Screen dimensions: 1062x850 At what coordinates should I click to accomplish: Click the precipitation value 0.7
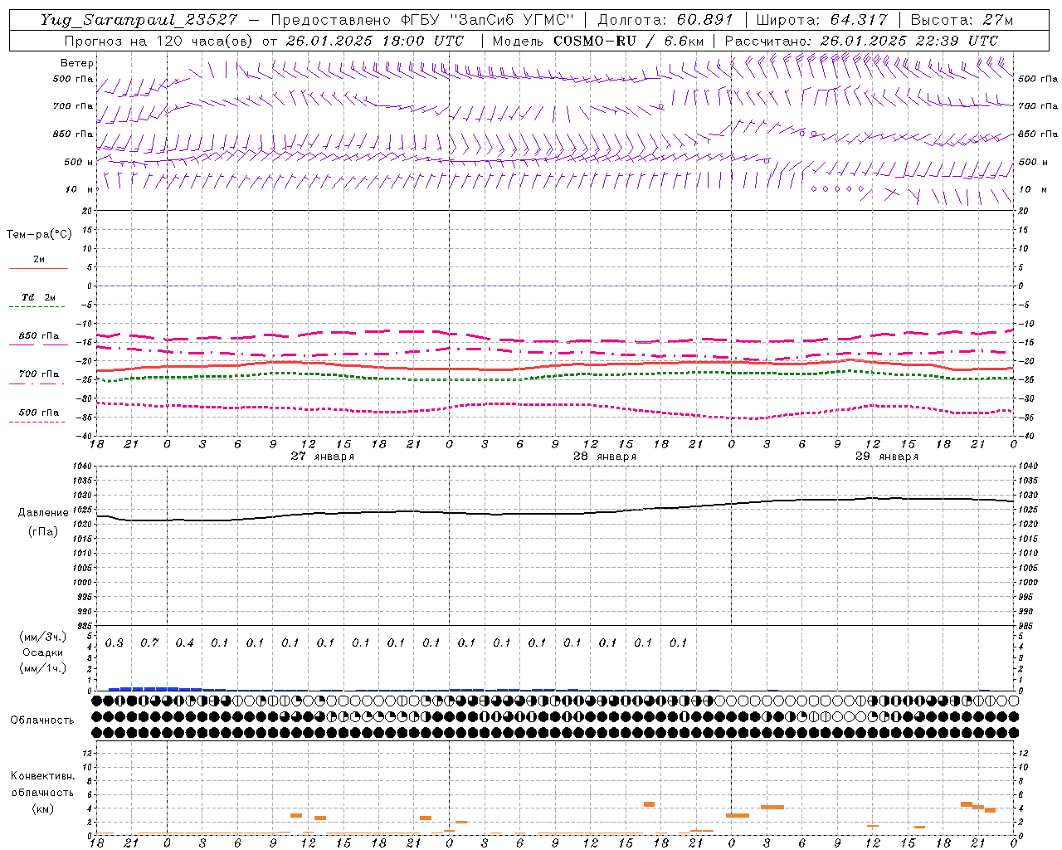(149, 643)
